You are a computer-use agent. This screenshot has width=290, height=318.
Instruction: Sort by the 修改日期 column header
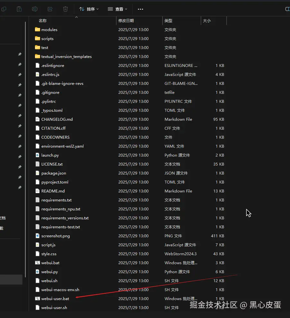126,21
